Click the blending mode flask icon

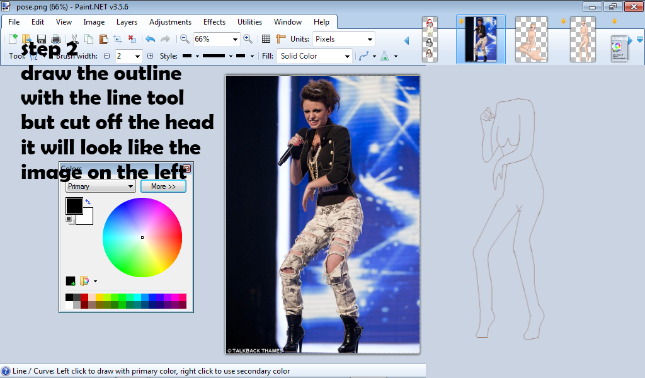click(385, 56)
